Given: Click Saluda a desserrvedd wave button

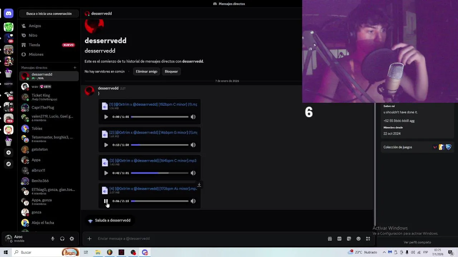Looking at the screenshot, I should coord(109,221).
